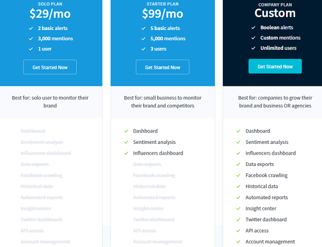Click the checkmark beside 5,000 mentions
The height and width of the screenshot is (247, 322).
pyautogui.click(x=143, y=39)
